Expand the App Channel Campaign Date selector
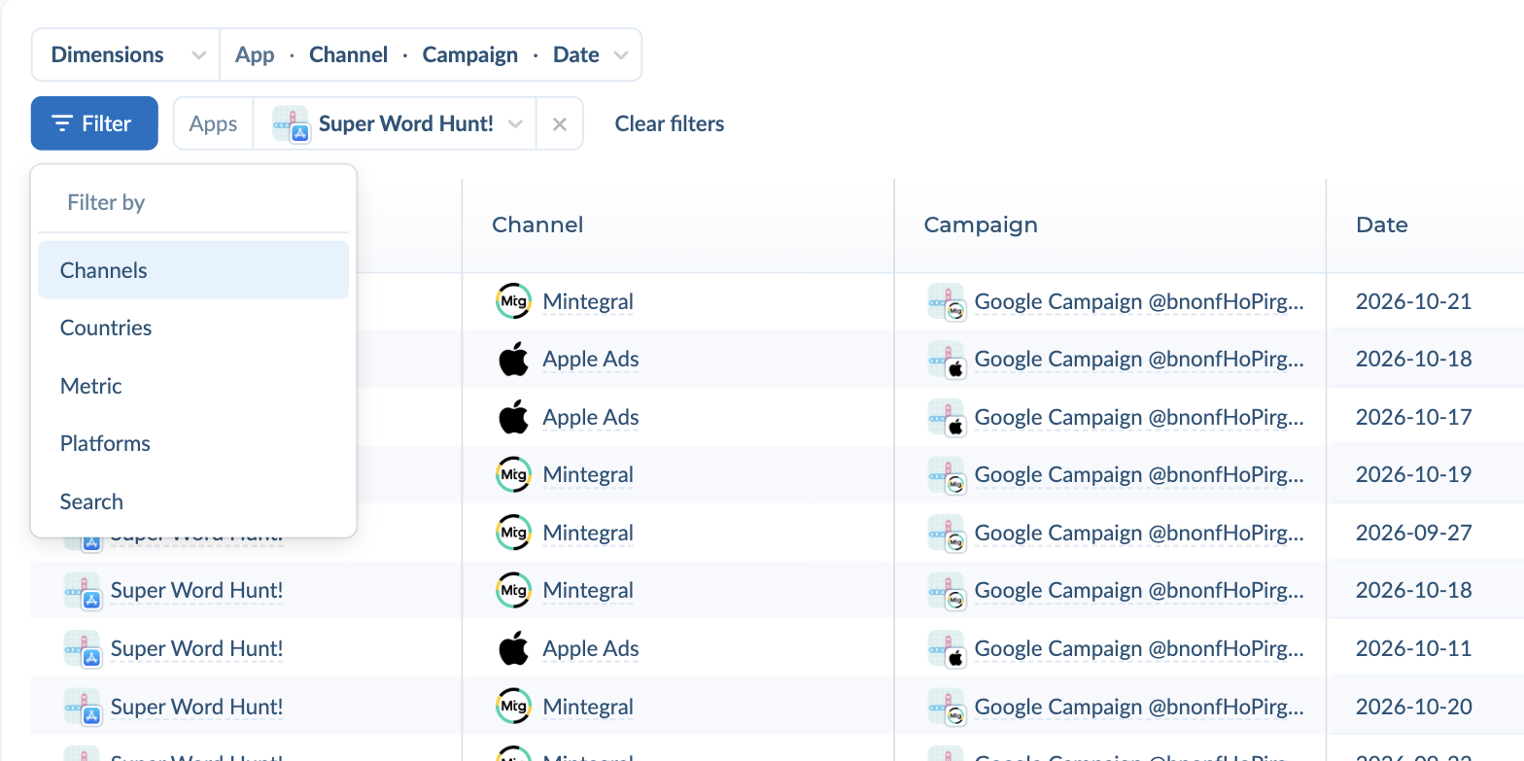The height and width of the screenshot is (761, 1524). [431, 54]
